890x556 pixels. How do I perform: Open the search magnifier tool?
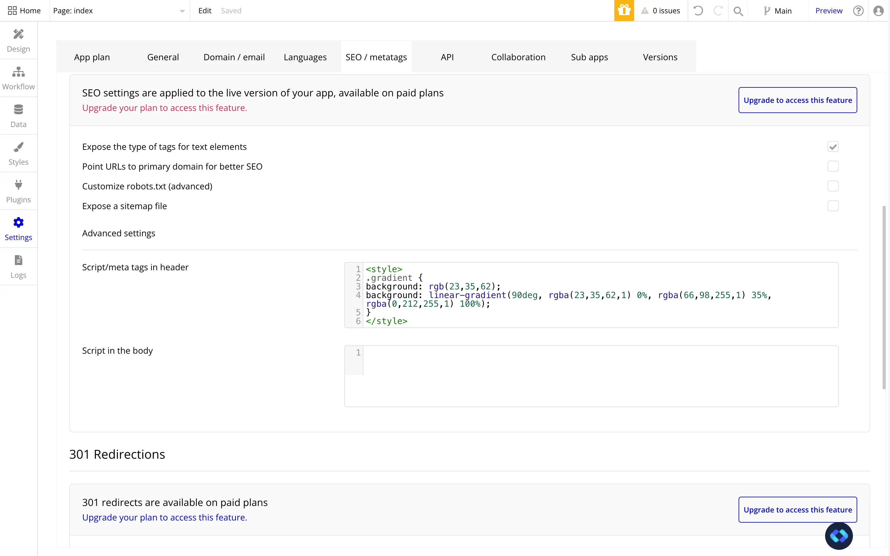point(738,11)
